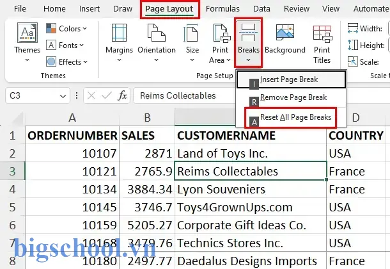The height and width of the screenshot is (269, 390).
Task: Select column A header
Action: click(x=72, y=118)
